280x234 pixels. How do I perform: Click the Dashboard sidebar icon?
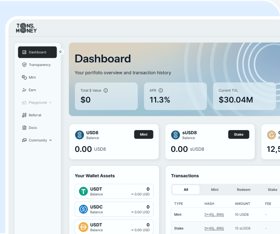[24, 52]
